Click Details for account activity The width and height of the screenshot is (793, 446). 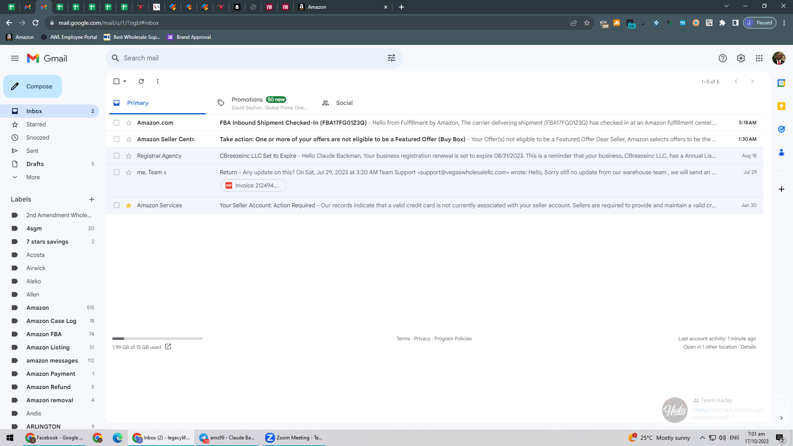click(748, 347)
